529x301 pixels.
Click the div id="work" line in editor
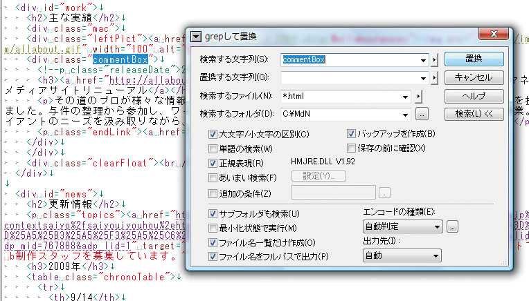[x=60, y=8]
